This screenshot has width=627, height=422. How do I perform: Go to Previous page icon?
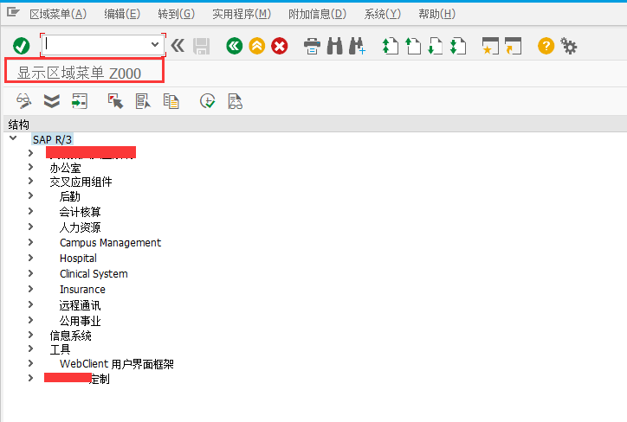pos(413,46)
